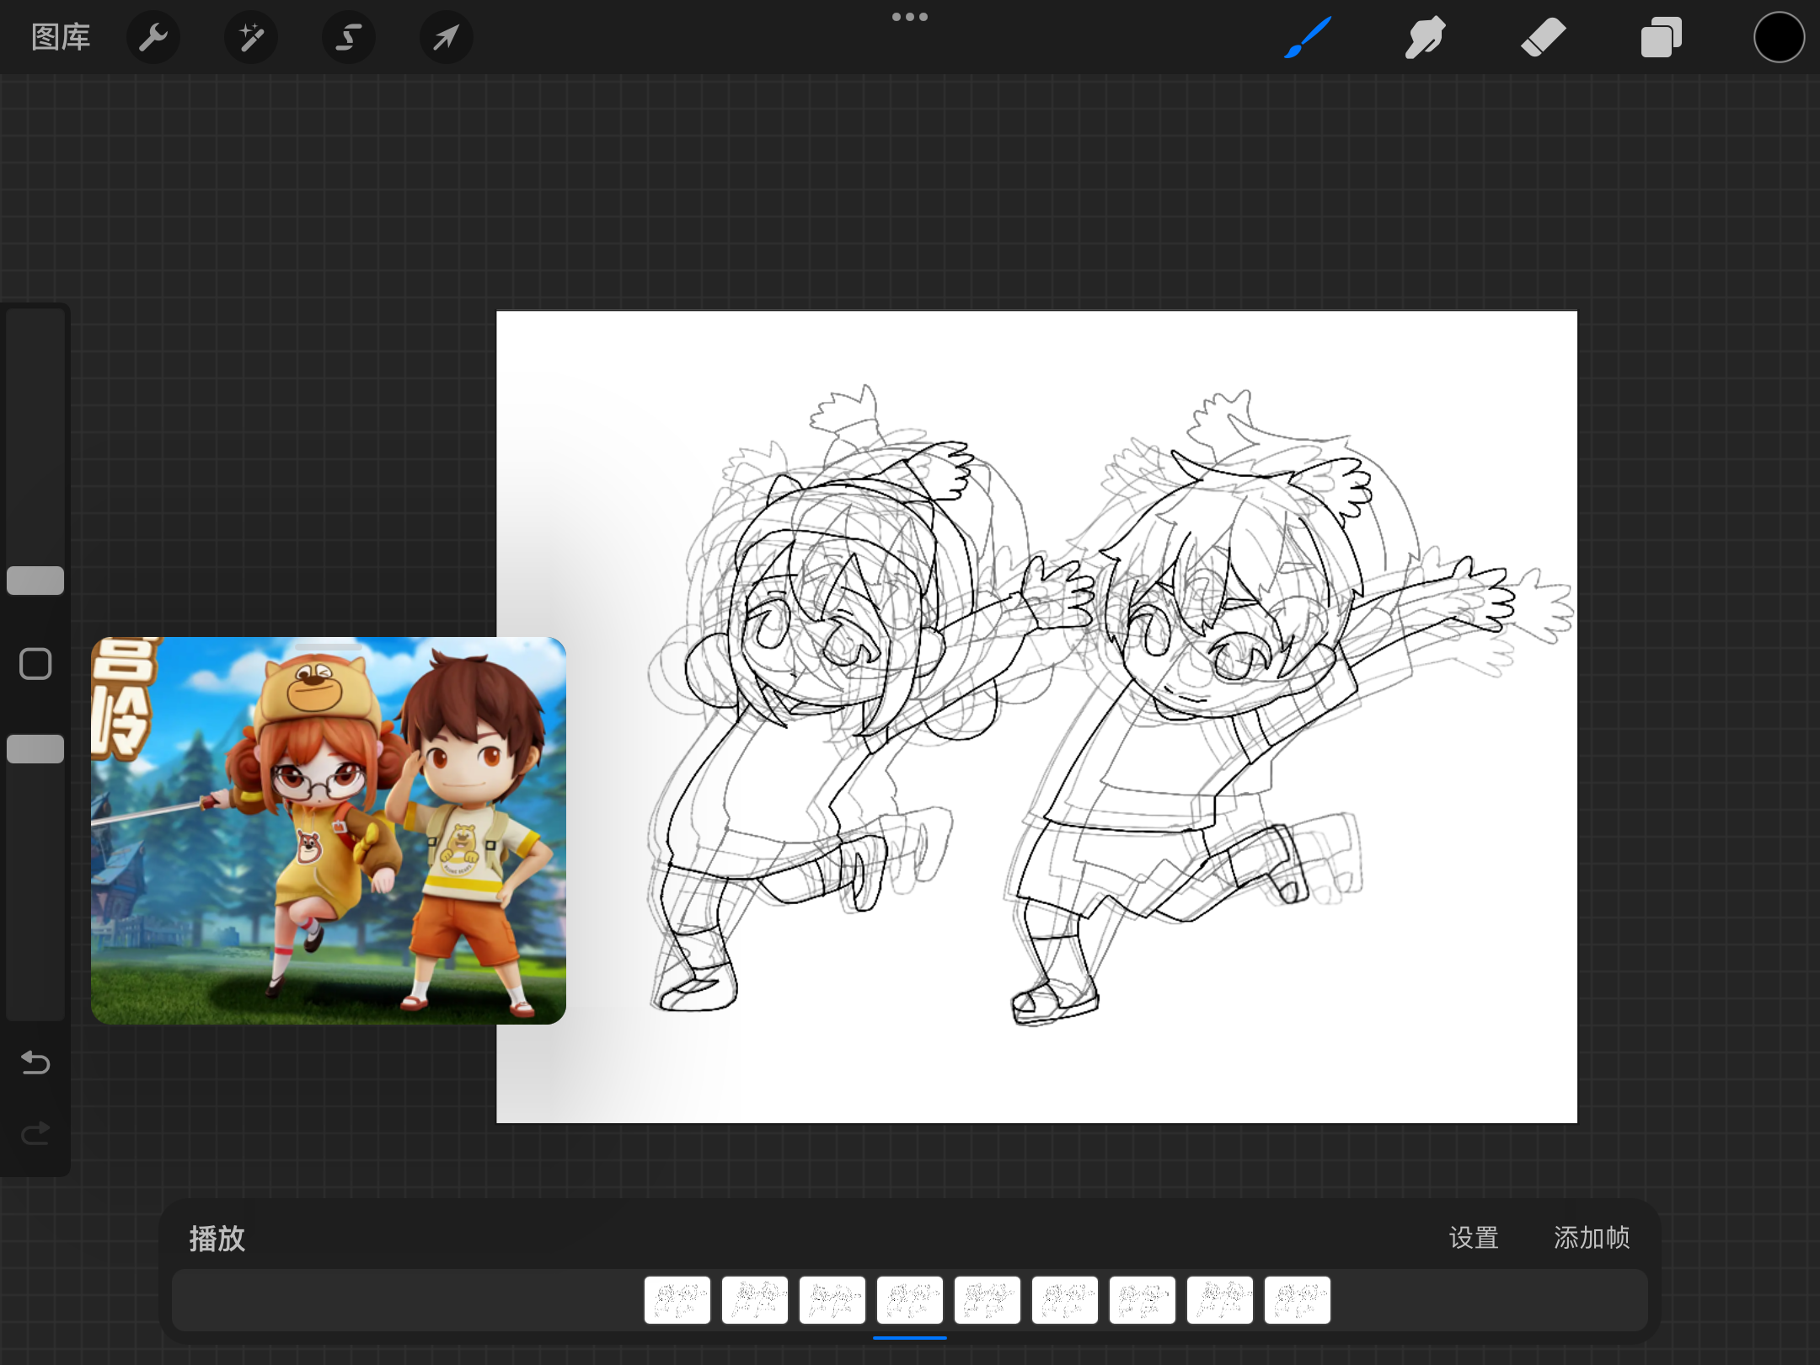The image size is (1820, 1365).
Task: Select the last frame in timeline
Action: [1298, 1300]
